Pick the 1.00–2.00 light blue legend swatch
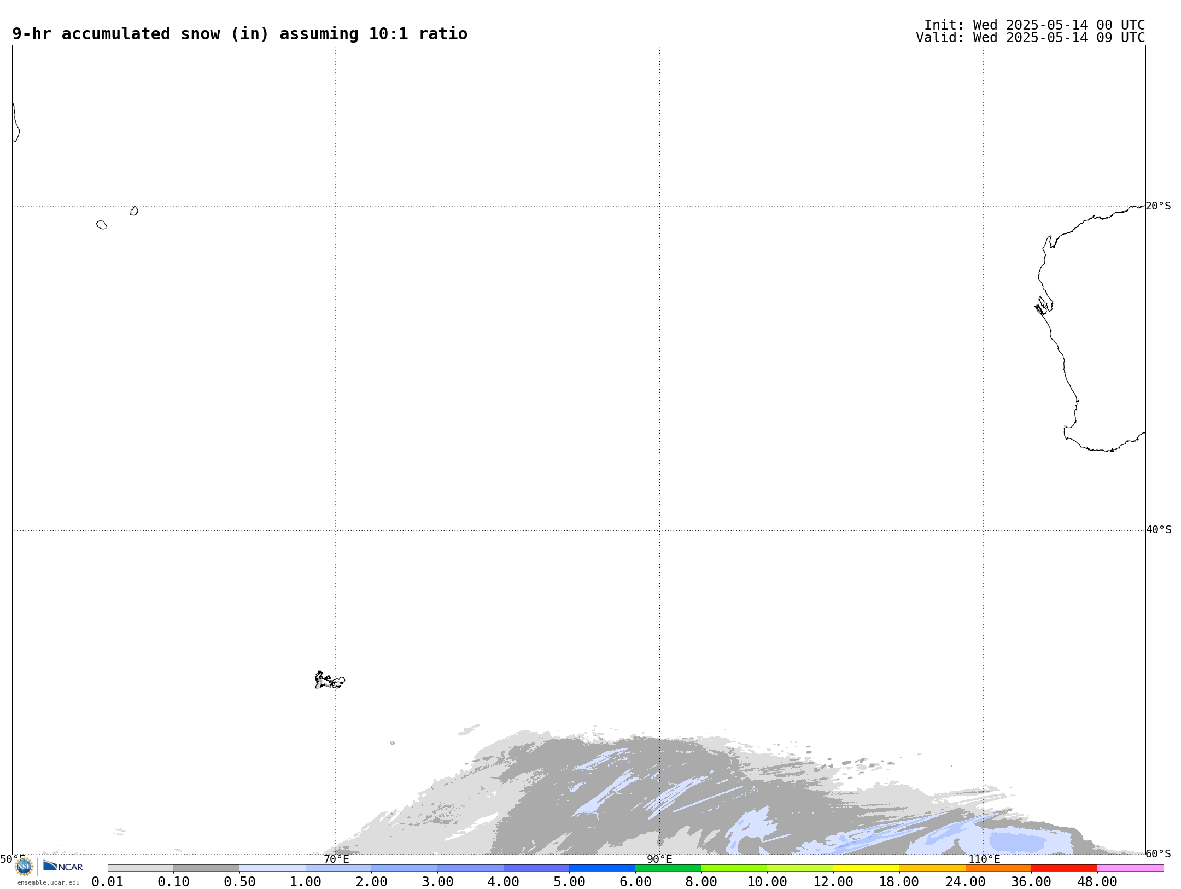The width and height of the screenshot is (1181, 889). point(338,868)
